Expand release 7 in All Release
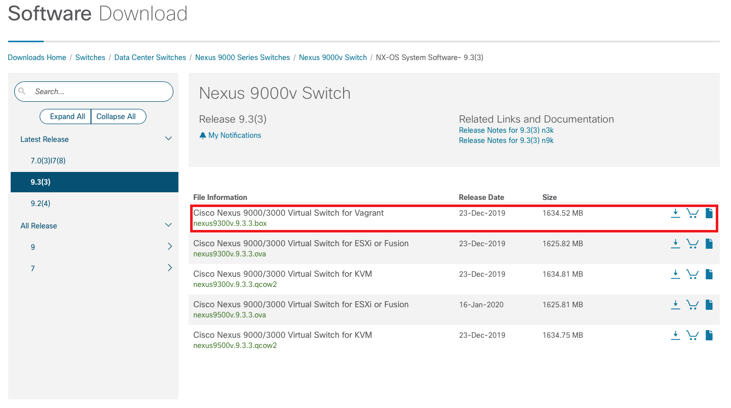This screenshot has width=731, height=408. point(170,268)
